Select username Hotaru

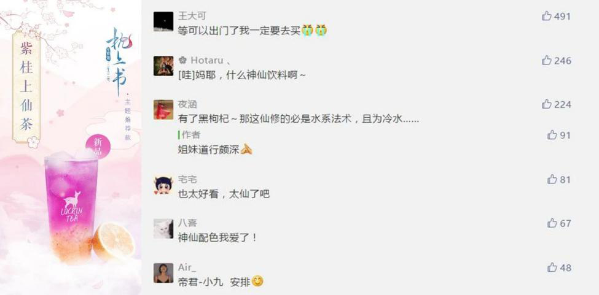[206, 60]
